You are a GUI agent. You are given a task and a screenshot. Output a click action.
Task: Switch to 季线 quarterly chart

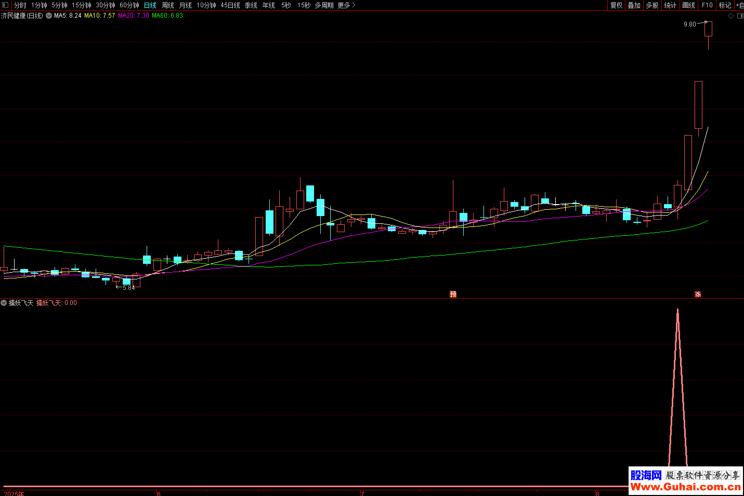pos(251,5)
